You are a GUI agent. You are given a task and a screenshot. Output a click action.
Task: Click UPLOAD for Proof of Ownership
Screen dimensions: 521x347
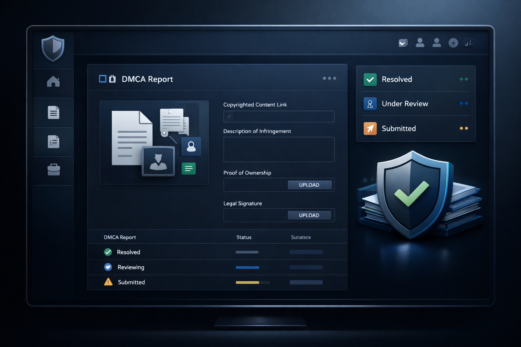coord(309,185)
